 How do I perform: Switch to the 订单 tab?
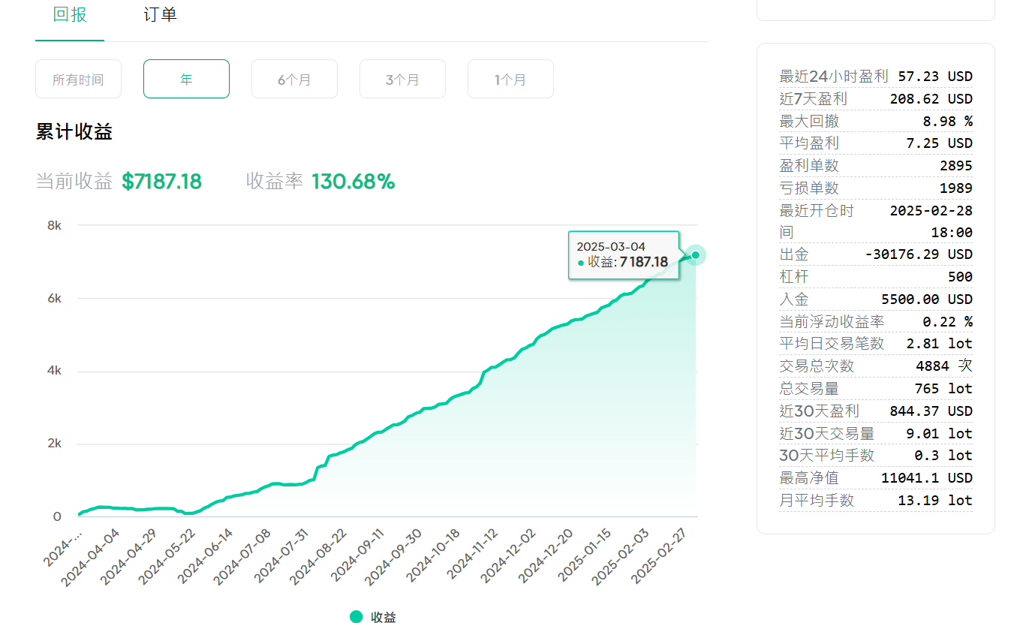point(160,14)
